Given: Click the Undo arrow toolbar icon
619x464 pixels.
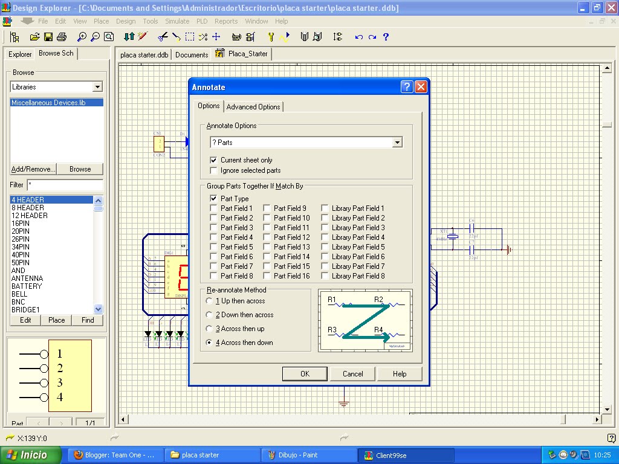Looking at the screenshot, I should 359,37.
